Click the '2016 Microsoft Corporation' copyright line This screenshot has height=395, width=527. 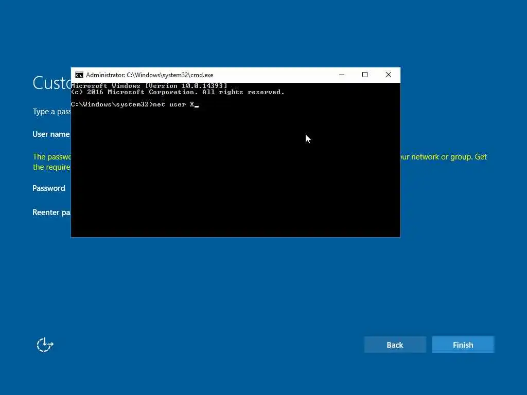coord(178,92)
